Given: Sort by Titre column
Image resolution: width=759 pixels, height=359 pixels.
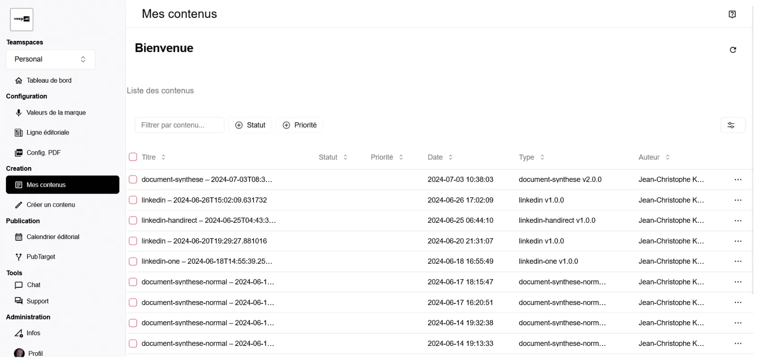Looking at the screenshot, I should pyautogui.click(x=154, y=157).
